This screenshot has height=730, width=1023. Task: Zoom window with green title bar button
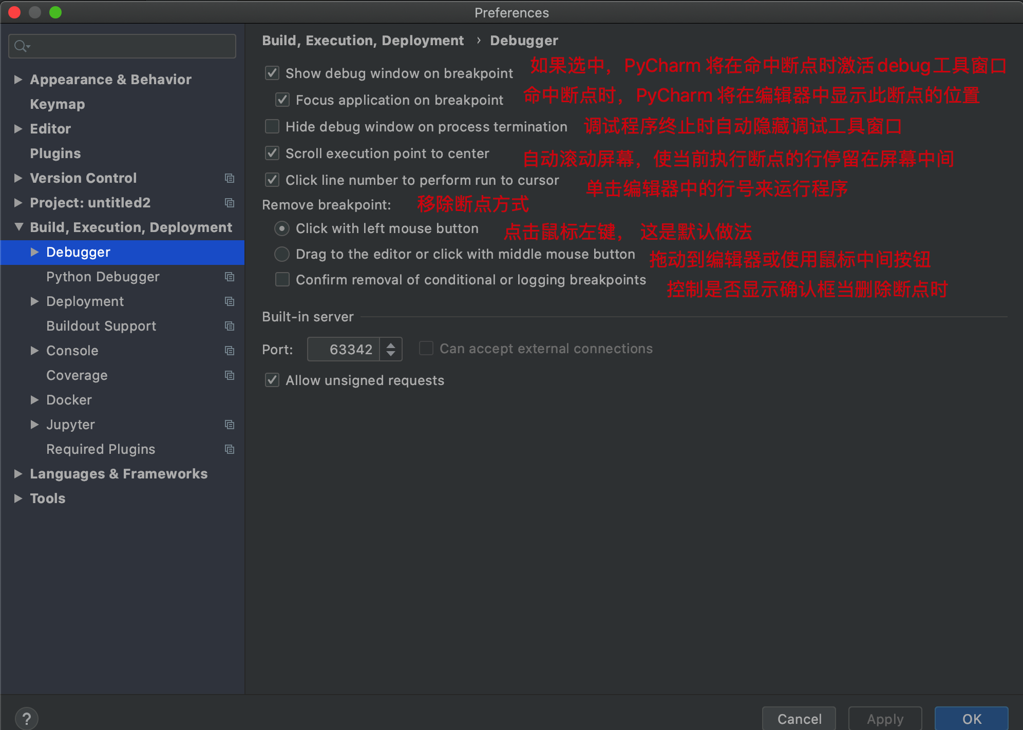pyautogui.click(x=55, y=12)
